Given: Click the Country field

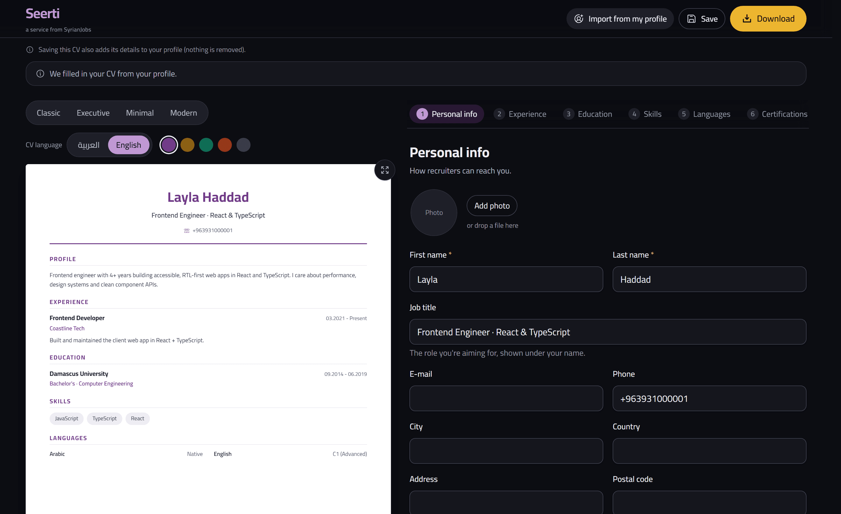Looking at the screenshot, I should click(709, 451).
